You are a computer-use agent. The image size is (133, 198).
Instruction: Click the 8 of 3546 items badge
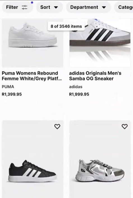[66, 26]
